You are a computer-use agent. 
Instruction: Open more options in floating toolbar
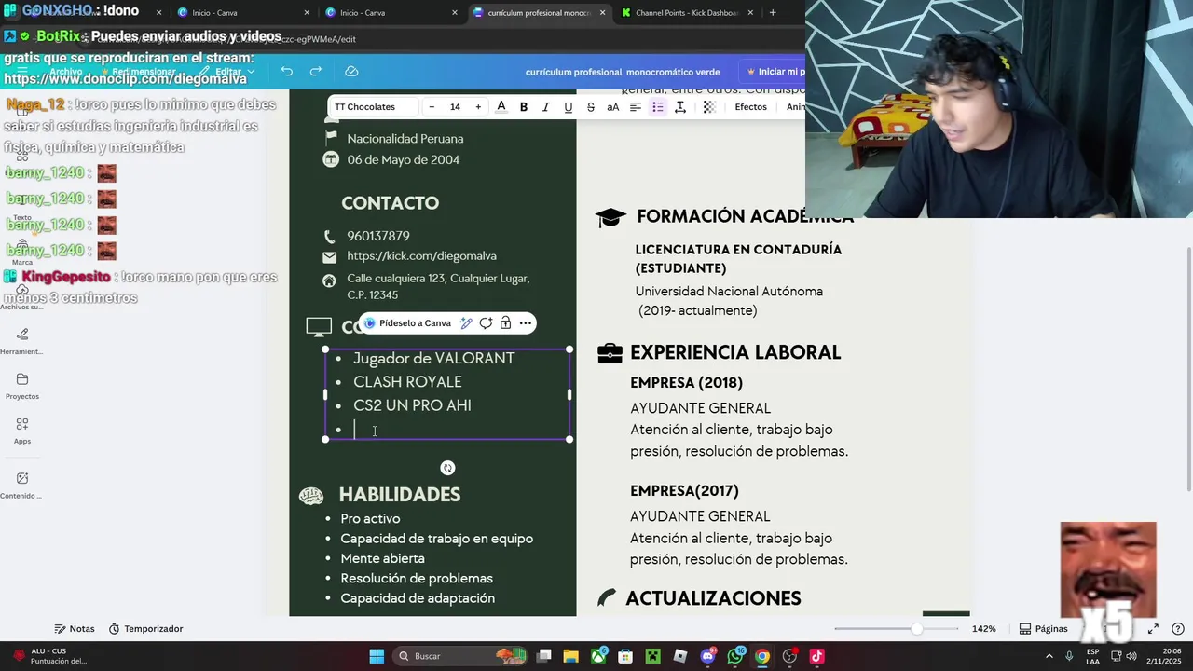pyautogui.click(x=526, y=323)
